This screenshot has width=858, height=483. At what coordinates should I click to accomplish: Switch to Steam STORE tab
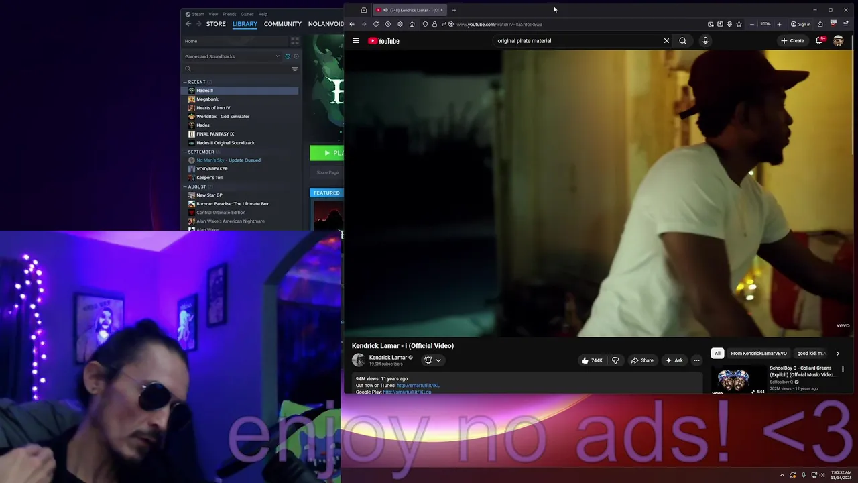(216, 24)
